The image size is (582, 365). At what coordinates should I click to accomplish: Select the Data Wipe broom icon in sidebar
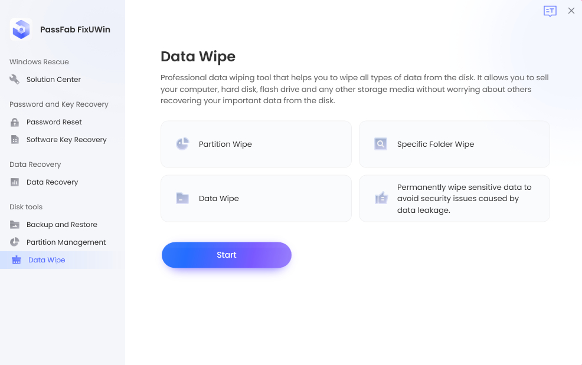click(x=15, y=259)
